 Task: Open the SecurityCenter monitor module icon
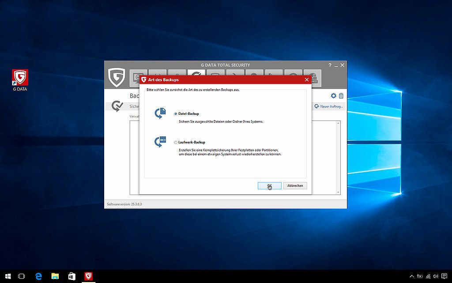(138, 76)
